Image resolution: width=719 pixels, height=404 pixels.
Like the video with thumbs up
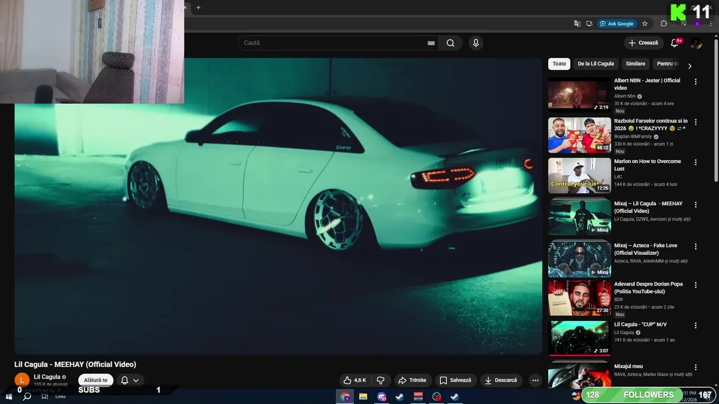click(355, 380)
